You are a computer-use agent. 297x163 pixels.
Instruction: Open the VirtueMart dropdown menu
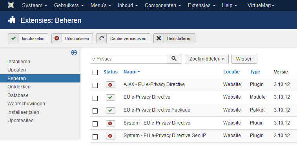pos(261,5)
